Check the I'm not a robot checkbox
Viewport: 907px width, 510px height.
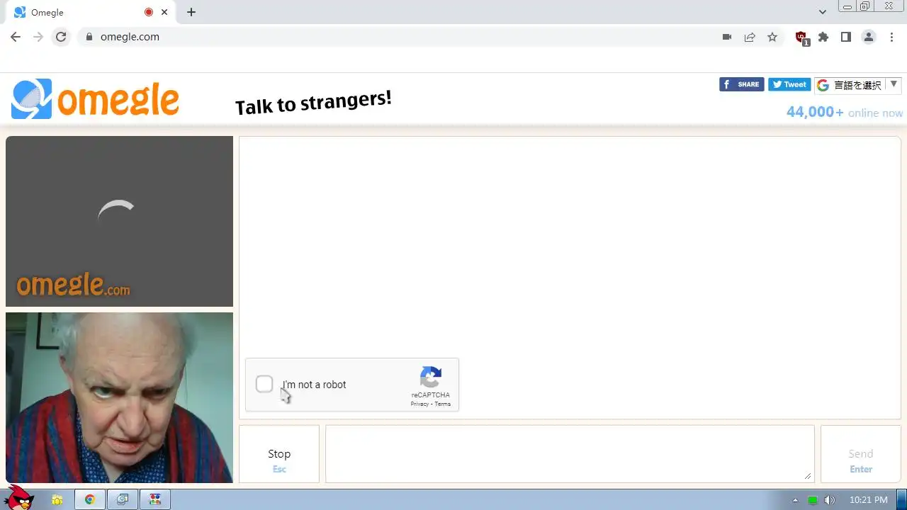pos(264,384)
